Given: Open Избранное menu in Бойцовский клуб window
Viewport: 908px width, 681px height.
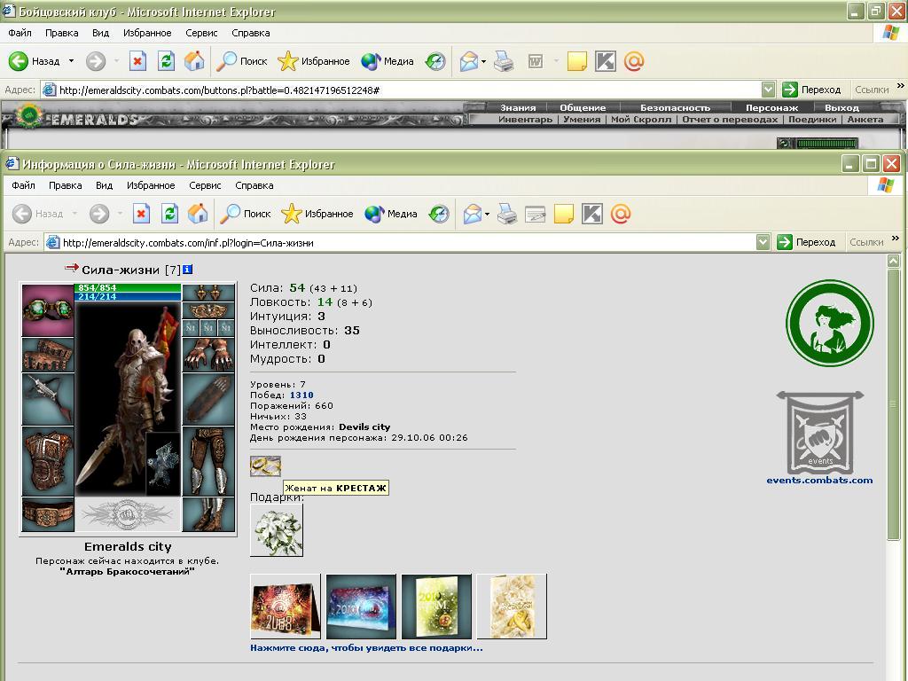Looking at the screenshot, I should pyautogui.click(x=147, y=33).
